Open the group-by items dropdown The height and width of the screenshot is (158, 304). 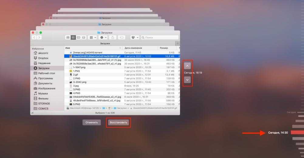[x=93, y=37]
